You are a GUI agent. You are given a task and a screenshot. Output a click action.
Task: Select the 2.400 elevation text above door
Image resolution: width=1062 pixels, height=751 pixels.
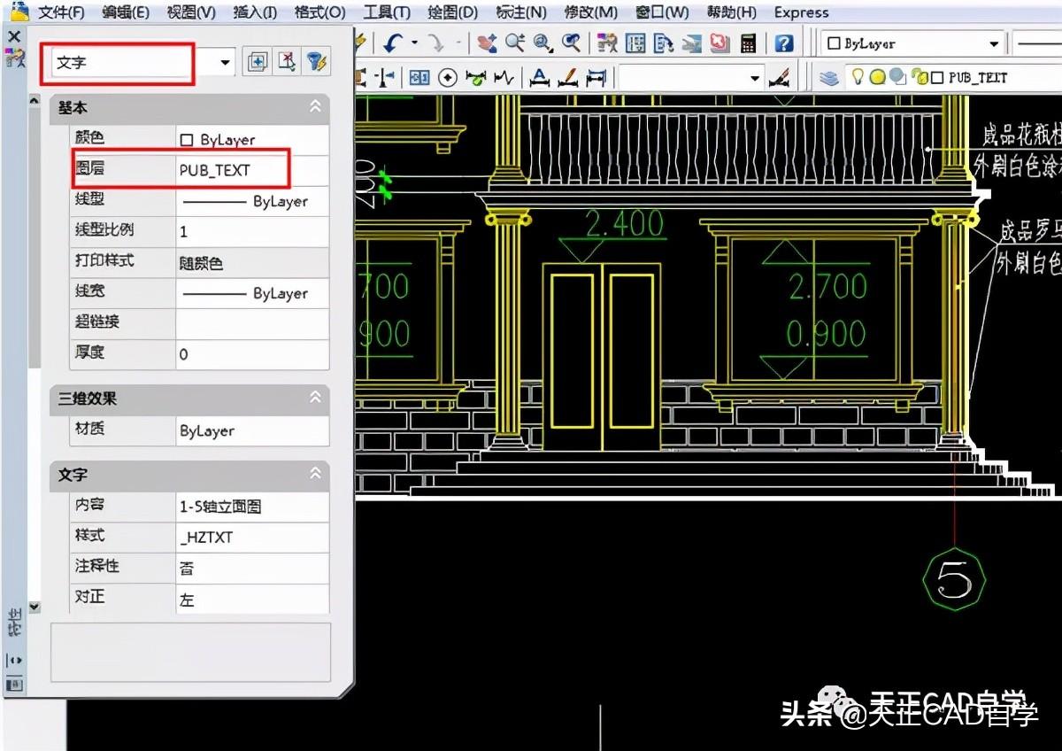[625, 224]
